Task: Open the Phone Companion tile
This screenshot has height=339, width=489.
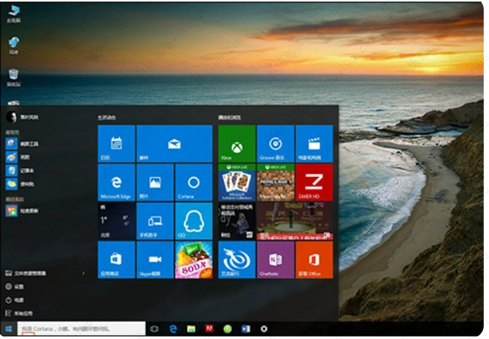Action: point(155,221)
